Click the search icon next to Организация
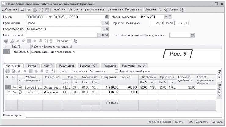Screen dimensions: 226x127 point(107,23)
